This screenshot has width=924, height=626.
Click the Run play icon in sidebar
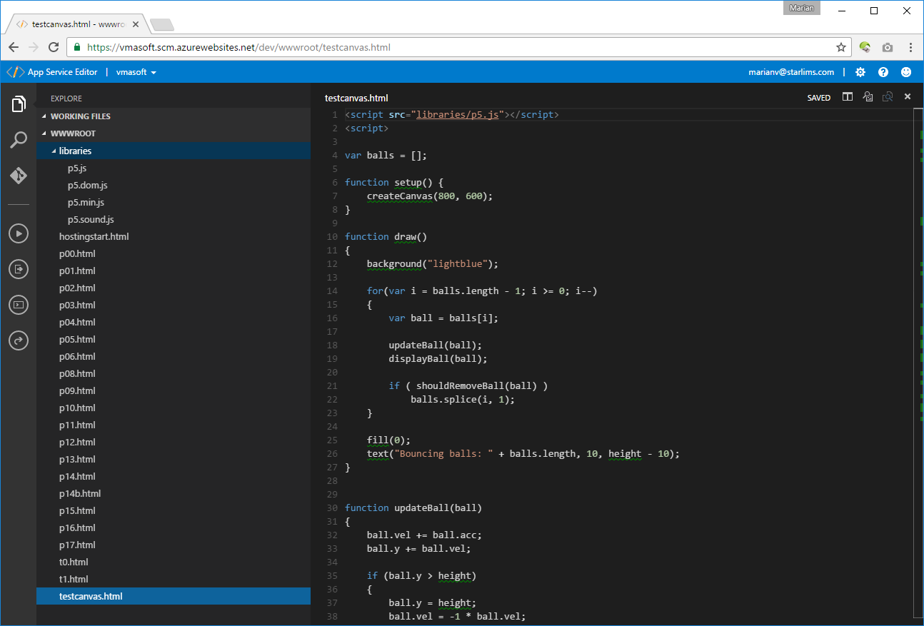pos(19,233)
